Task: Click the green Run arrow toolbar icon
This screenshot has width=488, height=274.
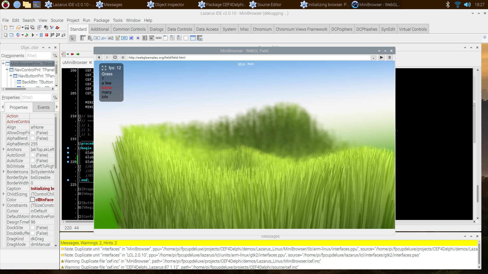Action: (27, 35)
